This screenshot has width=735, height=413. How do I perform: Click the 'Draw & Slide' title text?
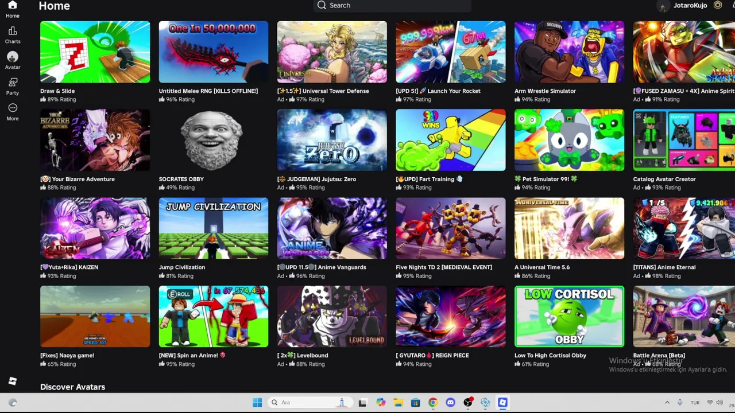pyautogui.click(x=57, y=91)
